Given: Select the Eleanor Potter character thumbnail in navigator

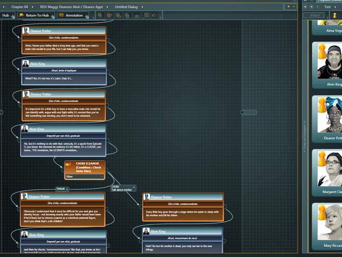Looking at the screenshot, I should 330,114.
